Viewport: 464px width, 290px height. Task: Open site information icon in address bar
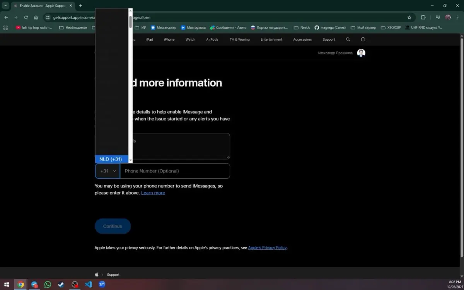pyautogui.click(x=48, y=17)
